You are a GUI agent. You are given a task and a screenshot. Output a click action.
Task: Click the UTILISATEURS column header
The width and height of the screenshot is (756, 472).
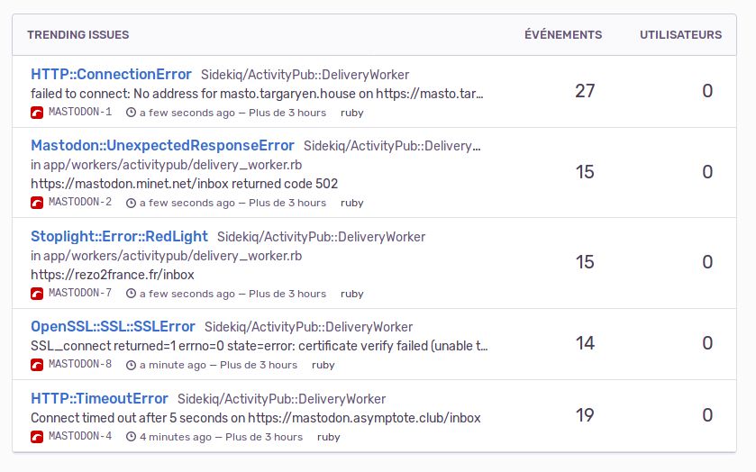point(680,35)
